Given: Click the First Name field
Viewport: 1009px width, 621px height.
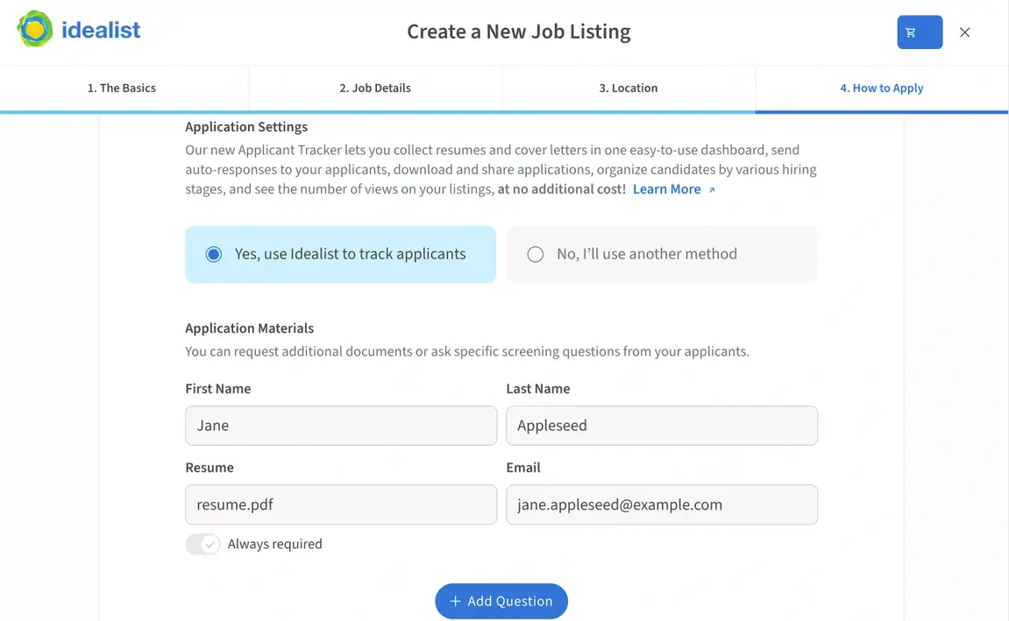Looking at the screenshot, I should coord(341,426).
